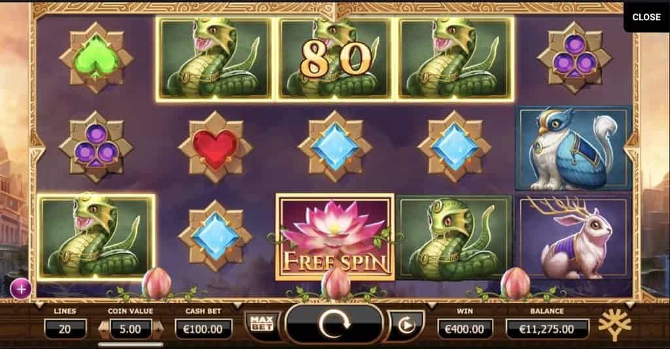Image resolution: width=670 pixels, height=349 pixels.
Task: Click the highlighted bottom-left cobra symbol
Action: [96, 238]
